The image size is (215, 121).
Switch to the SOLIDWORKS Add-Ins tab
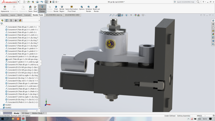54,15
